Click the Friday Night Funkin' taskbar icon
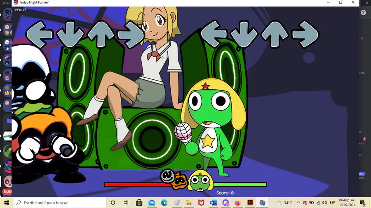This screenshot has height=208, width=371. [263, 203]
